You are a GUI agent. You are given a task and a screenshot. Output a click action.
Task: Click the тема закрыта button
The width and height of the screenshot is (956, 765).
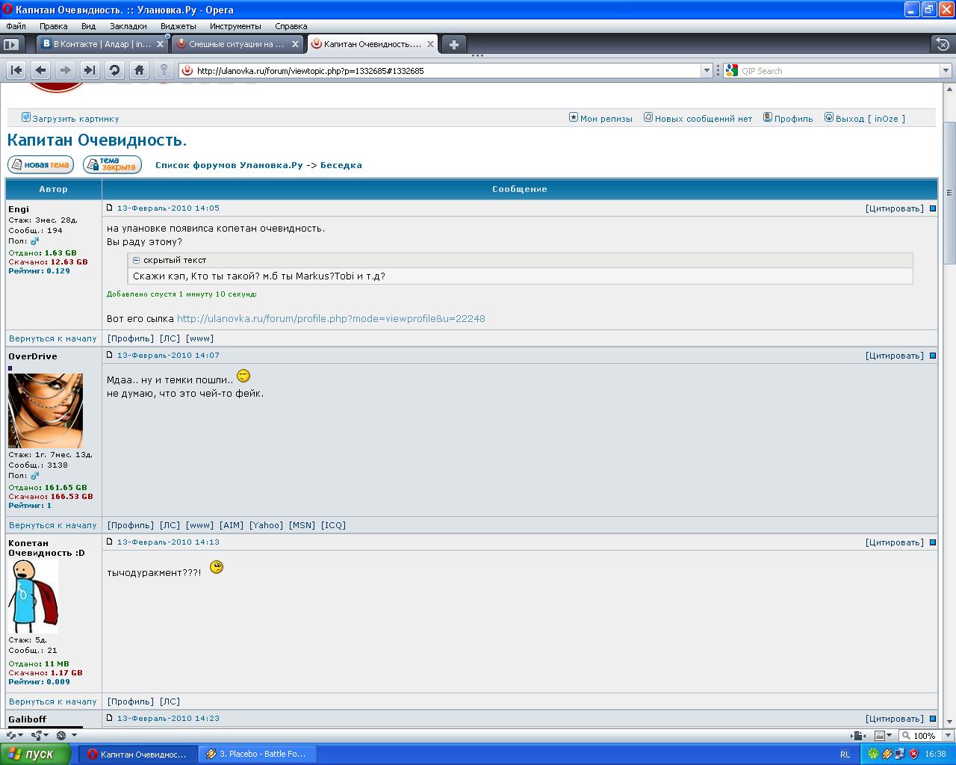coord(112,164)
